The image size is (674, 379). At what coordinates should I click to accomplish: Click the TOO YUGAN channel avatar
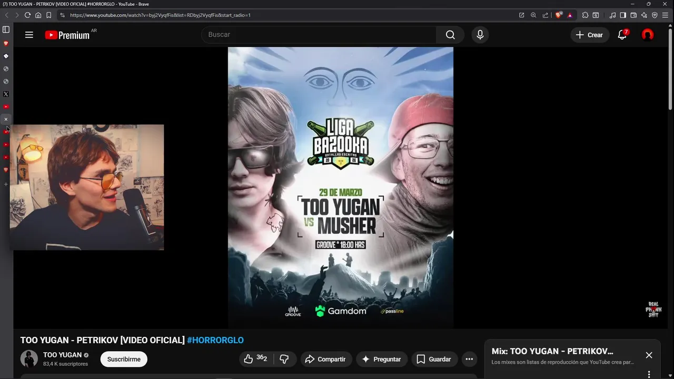(x=29, y=358)
